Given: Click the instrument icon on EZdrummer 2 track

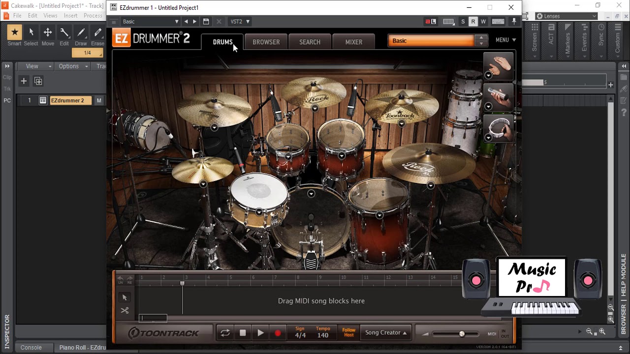Looking at the screenshot, I should point(43,100).
